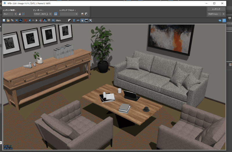This screenshot has width=232, height=152.
Task: Click the exposure icon in lower toolbar
Action: click(x=69, y=20)
